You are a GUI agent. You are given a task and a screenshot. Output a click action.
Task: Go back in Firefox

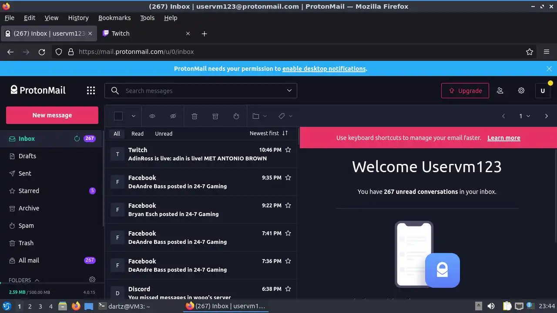coord(10,52)
